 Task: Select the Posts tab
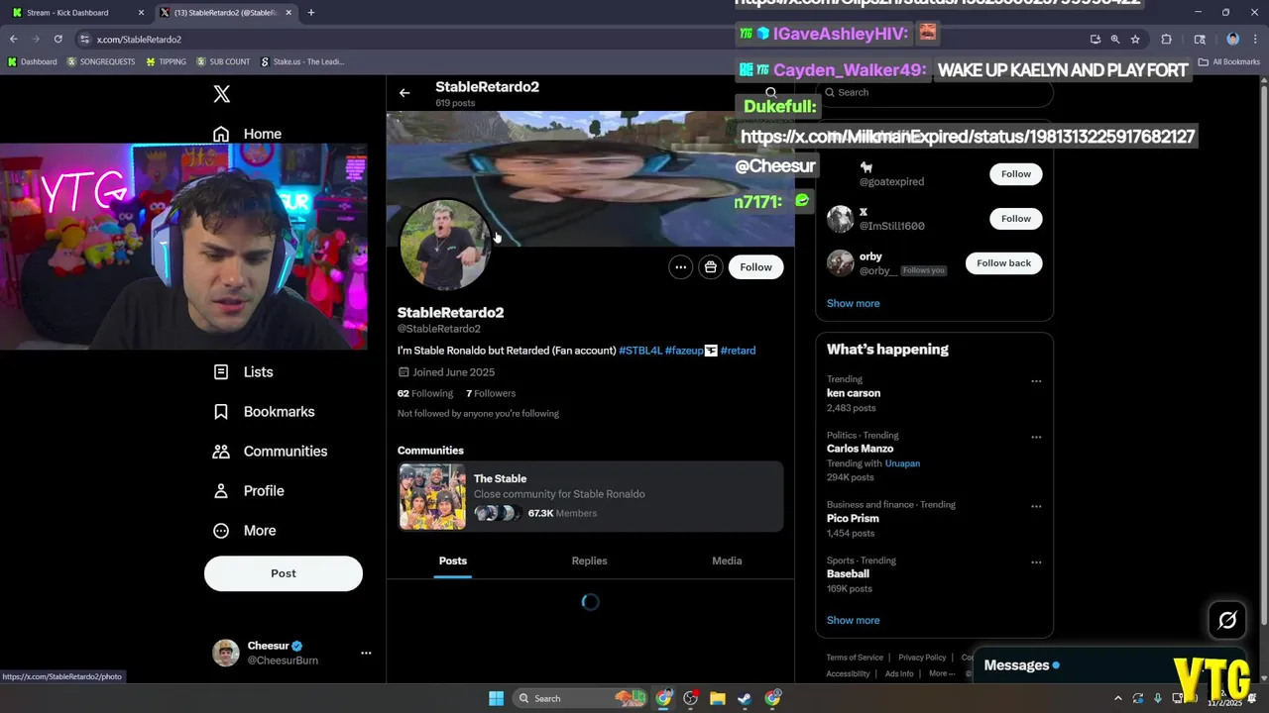[453, 561]
